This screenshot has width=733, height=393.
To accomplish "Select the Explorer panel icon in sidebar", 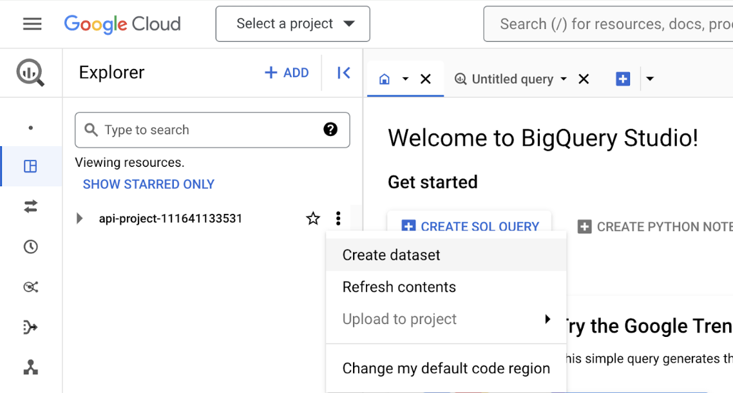I will coord(31,166).
